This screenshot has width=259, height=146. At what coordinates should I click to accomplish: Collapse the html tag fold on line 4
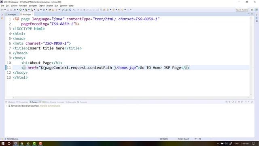point(12,34)
